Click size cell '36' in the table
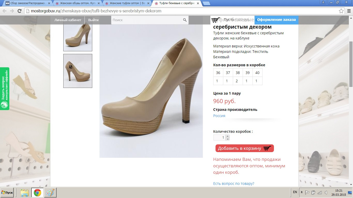 [x=218, y=73]
